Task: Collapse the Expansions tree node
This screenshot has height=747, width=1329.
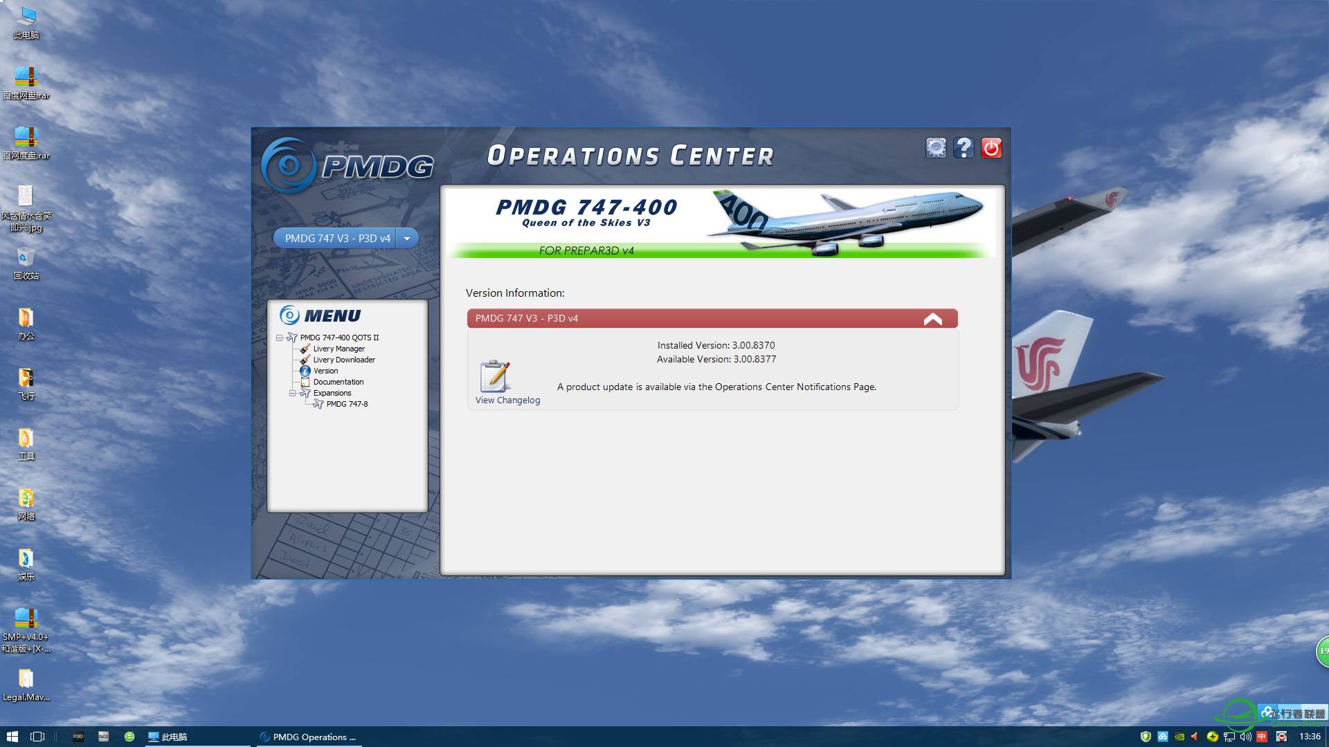Action: click(x=292, y=393)
